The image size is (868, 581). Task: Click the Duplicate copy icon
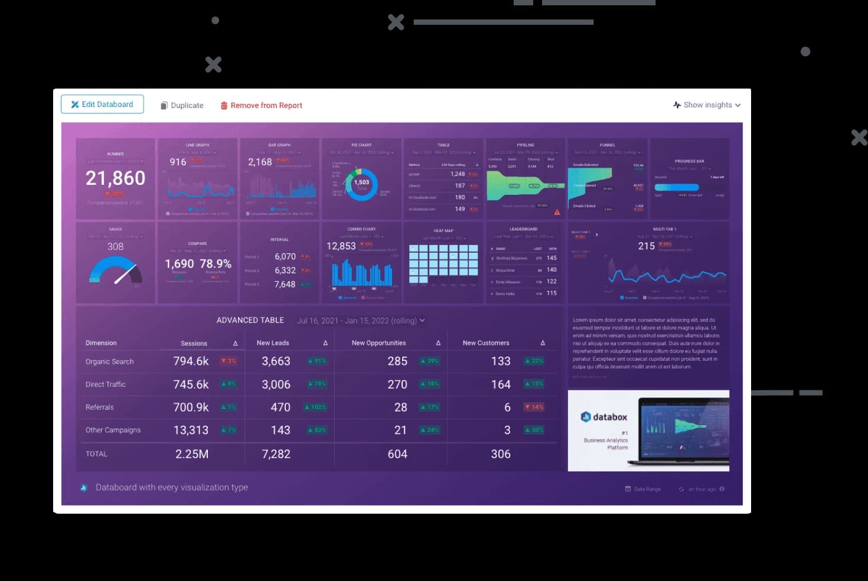tap(164, 105)
